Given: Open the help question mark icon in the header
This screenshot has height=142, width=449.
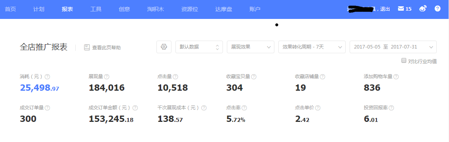Looking at the screenshot, I should tap(438, 9).
